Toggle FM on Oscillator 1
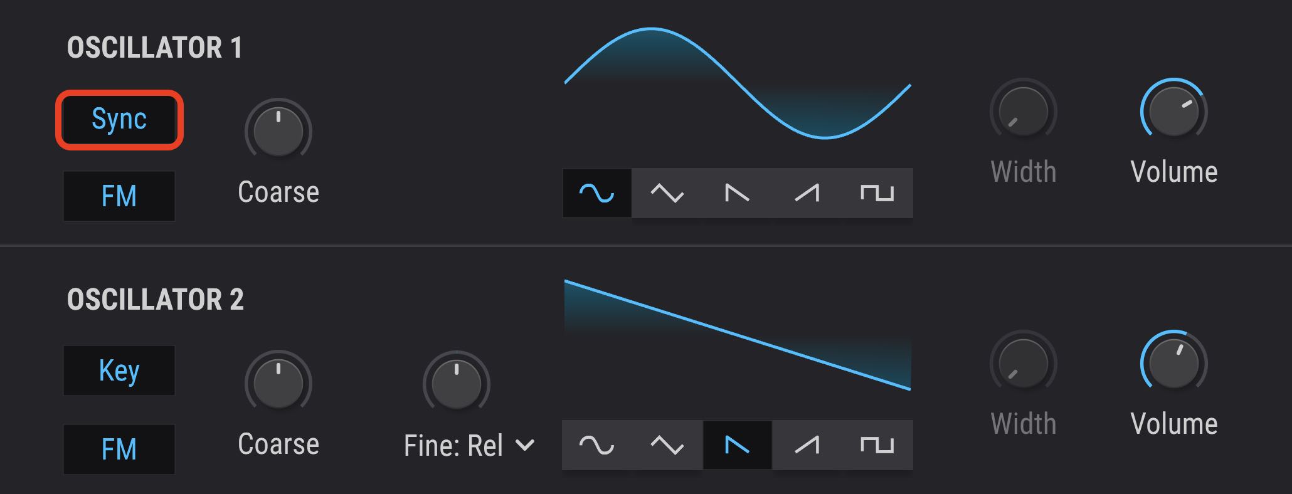1292x494 pixels. (x=119, y=196)
